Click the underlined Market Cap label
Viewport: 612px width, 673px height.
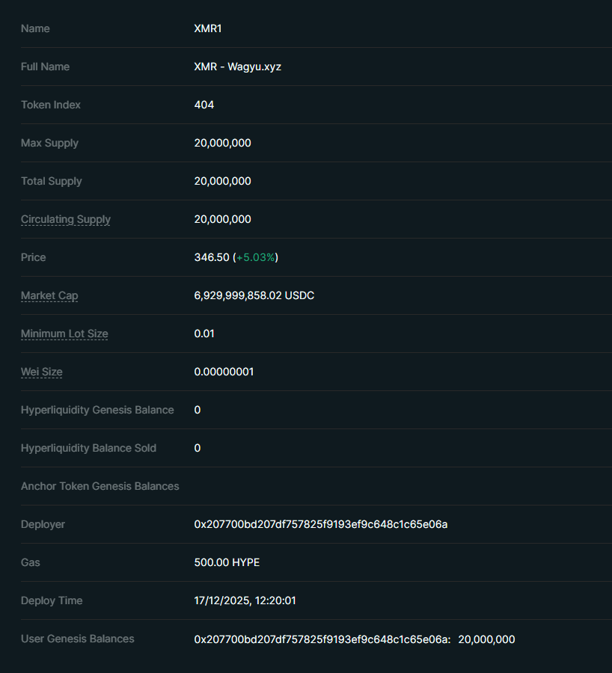point(49,295)
